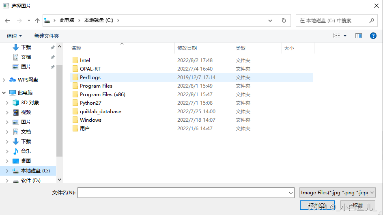The width and height of the screenshot is (383, 215).
Task: Select 此电脑 in the navigation pane
Action: pyautogui.click(x=25, y=93)
